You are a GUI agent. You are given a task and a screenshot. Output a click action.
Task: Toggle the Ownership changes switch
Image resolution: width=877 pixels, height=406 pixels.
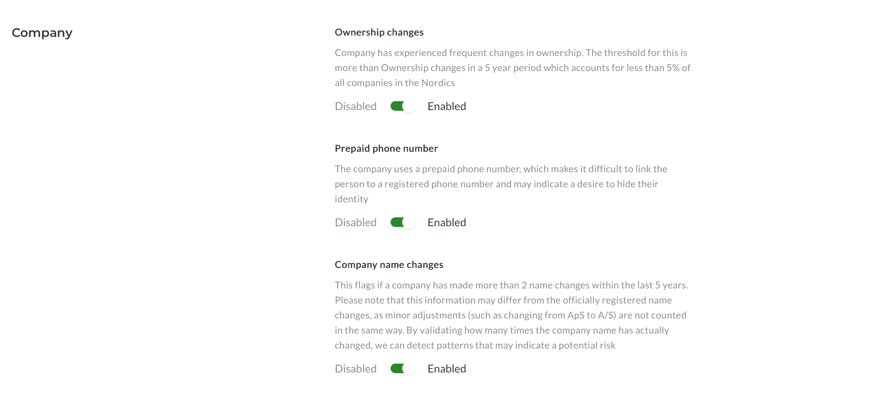(x=403, y=106)
